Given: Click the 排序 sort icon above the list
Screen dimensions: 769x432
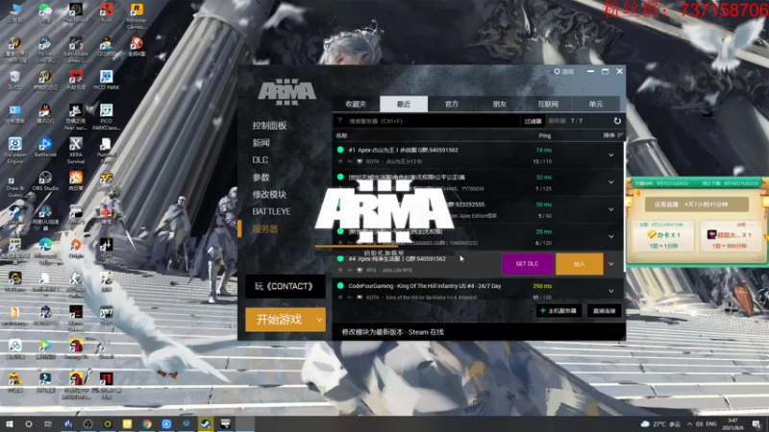Looking at the screenshot, I should click(620, 135).
